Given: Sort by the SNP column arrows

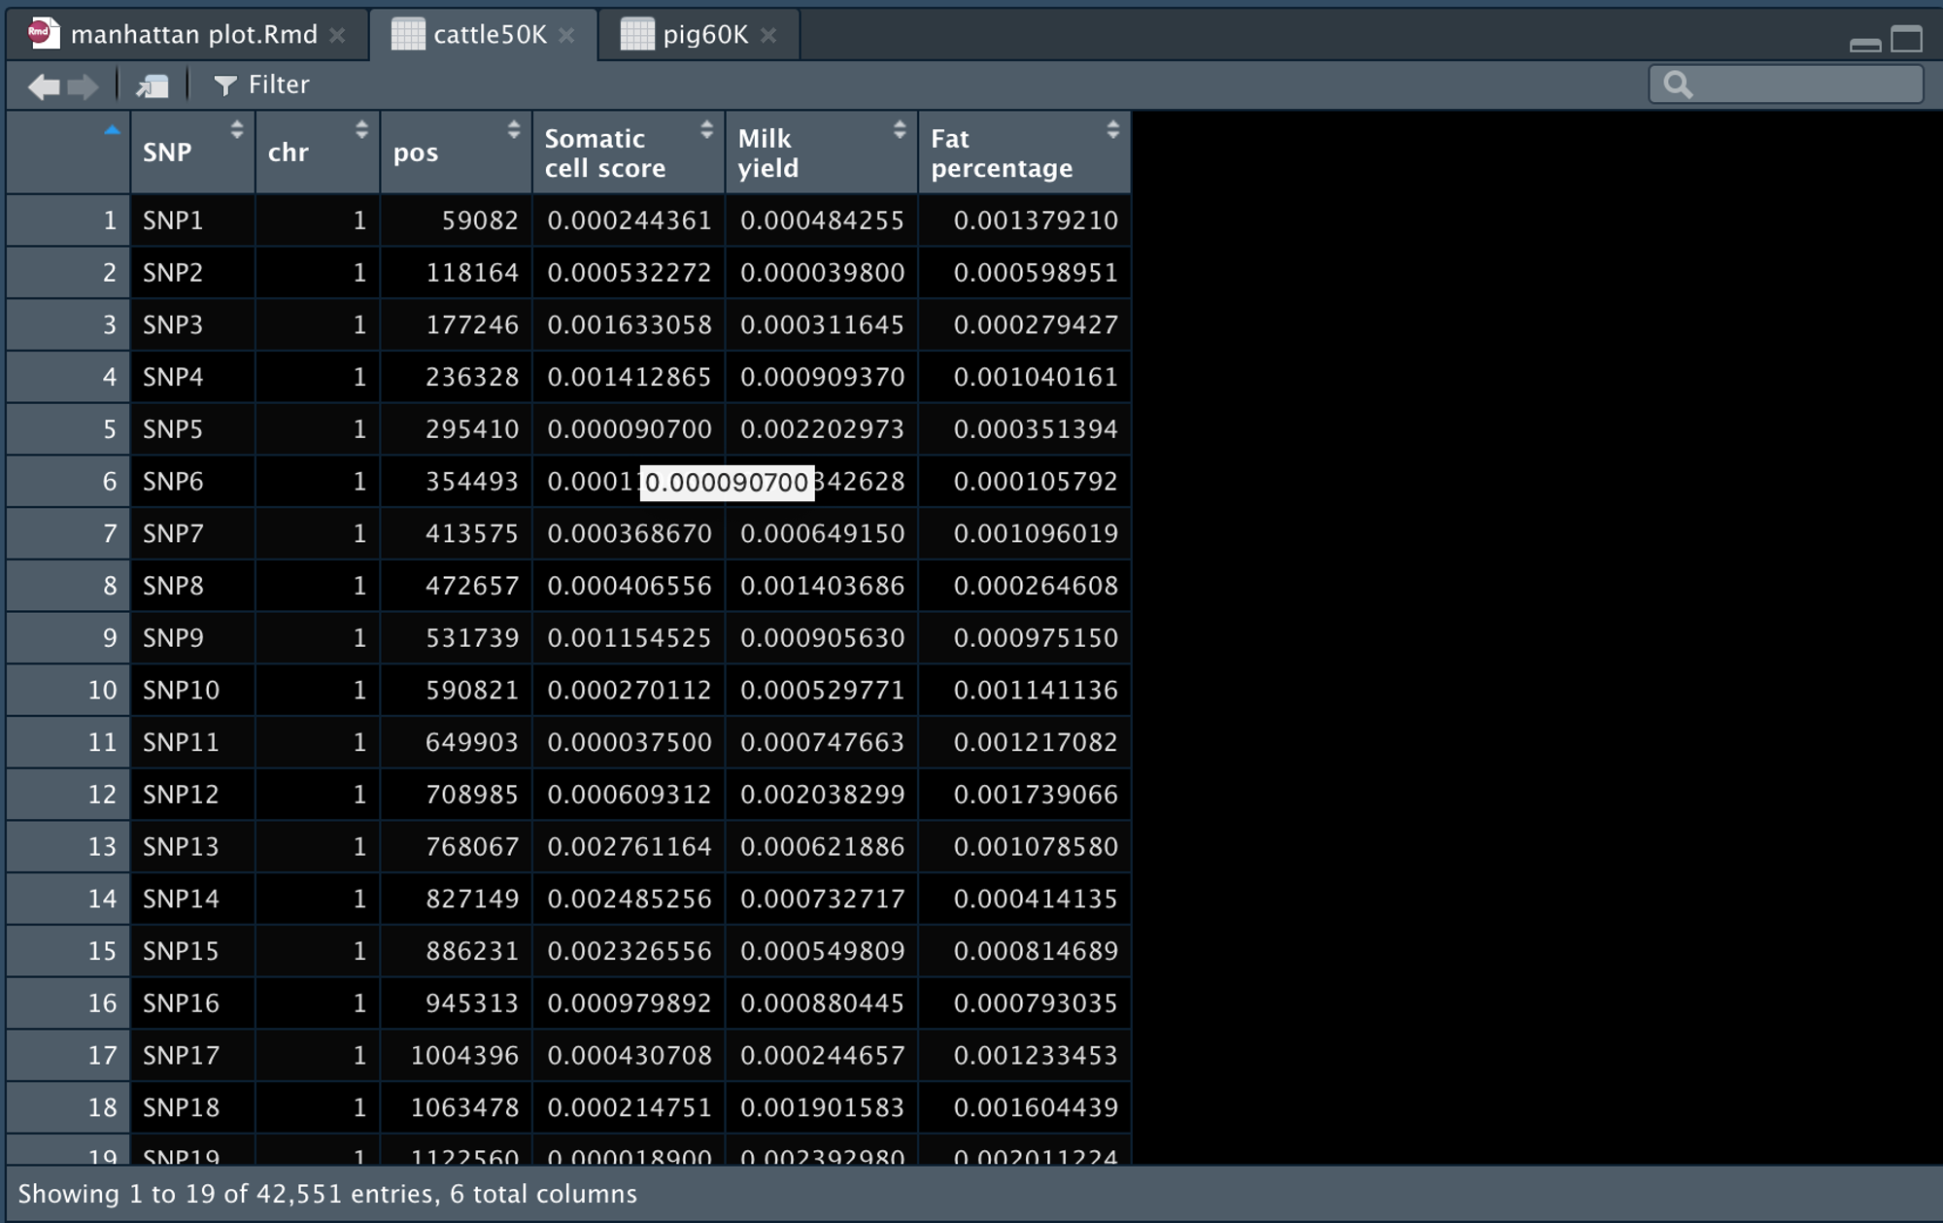Looking at the screenshot, I should pos(236,129).
